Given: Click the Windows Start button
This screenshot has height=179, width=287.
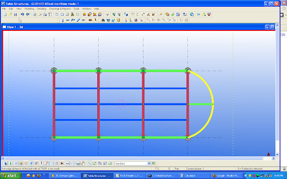Looking at the screenshot, I should click(x=10, y=175).
